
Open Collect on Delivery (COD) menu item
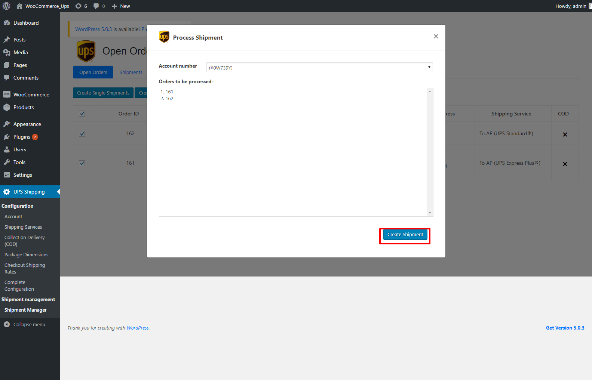point(24,241)
